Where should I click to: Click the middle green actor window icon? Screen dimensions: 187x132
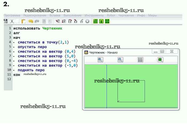[x=101, y=21]
